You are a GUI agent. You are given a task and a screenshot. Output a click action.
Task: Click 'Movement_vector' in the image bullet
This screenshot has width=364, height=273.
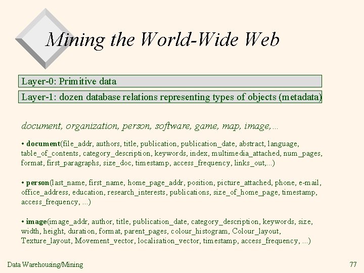(104, 241)
